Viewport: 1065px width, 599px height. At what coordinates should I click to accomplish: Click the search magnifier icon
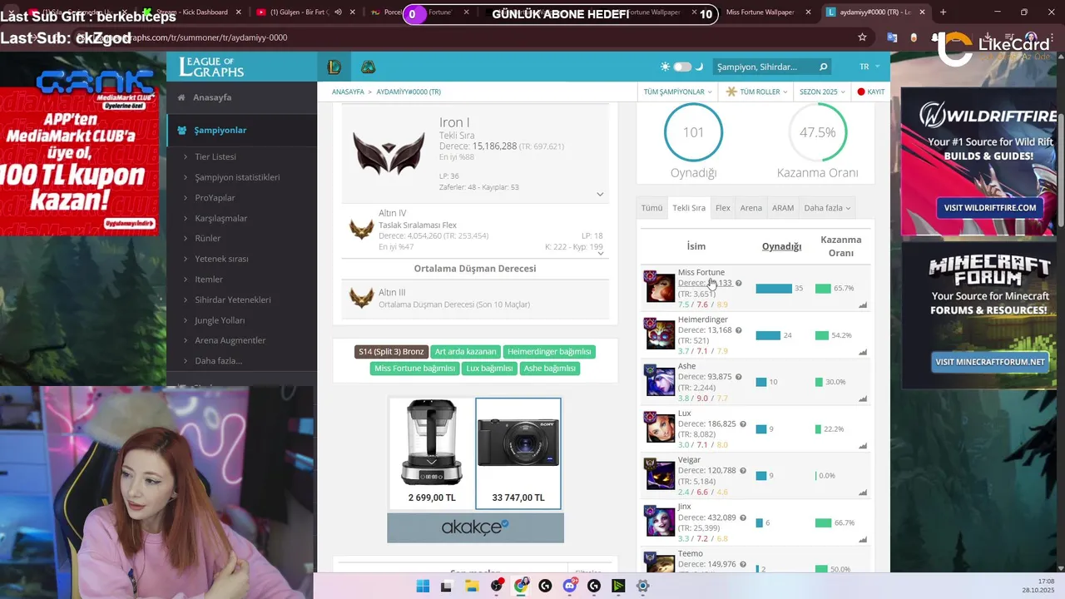[823, 67]
